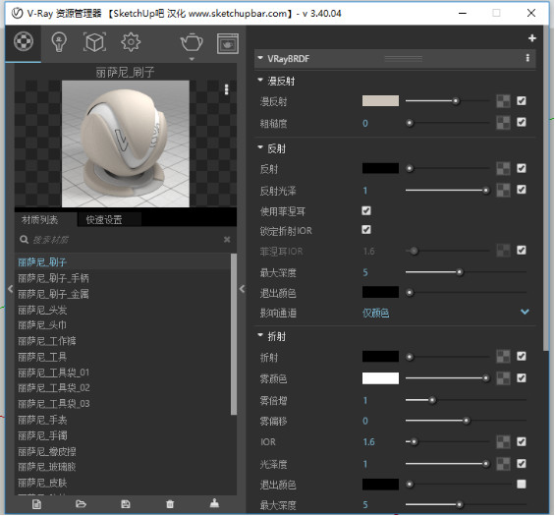
Task: Save material with the floppy icon
Action: (x=126, y=504)
